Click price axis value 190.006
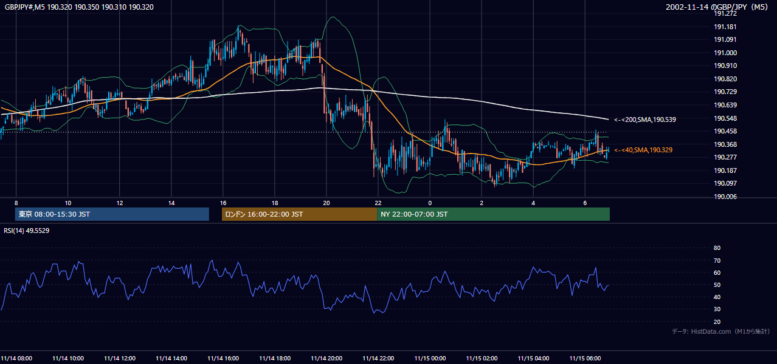Viewport: 777px width, 364px height. (725, 197)
